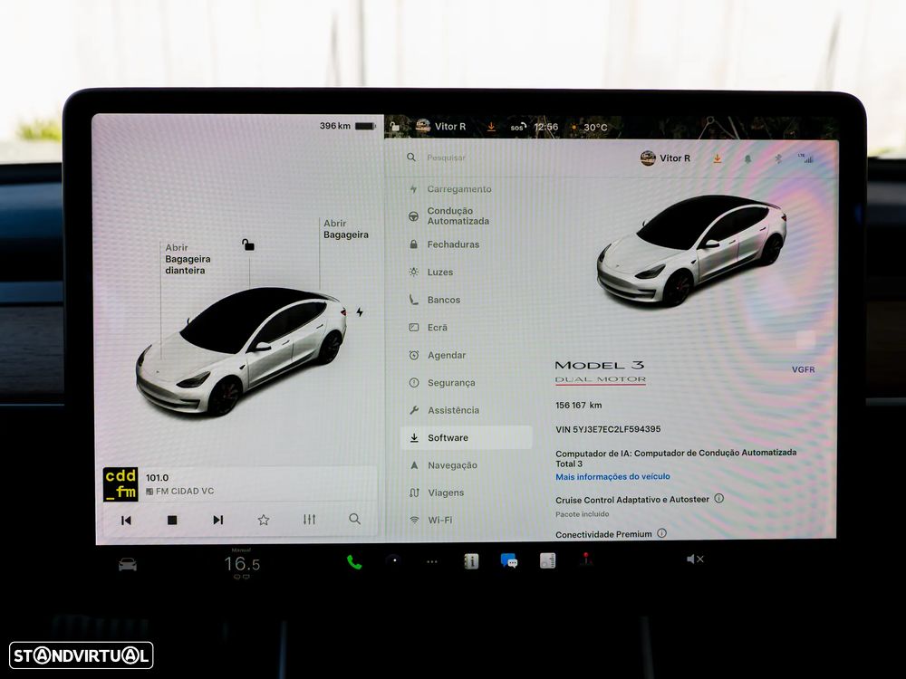Tap the VGFR vehicle name label
This screenshot has height=679, width=906.
pos(803,369)
